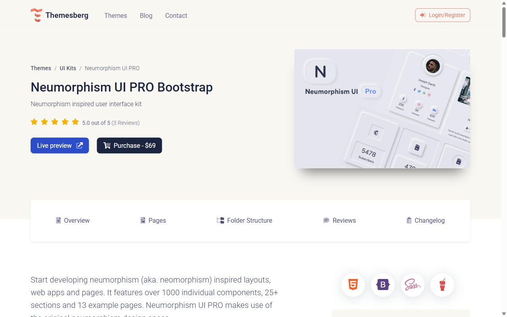Click Purchase - $69 button
This screenshot has height=317, width=507.
[x=130, y=145]
